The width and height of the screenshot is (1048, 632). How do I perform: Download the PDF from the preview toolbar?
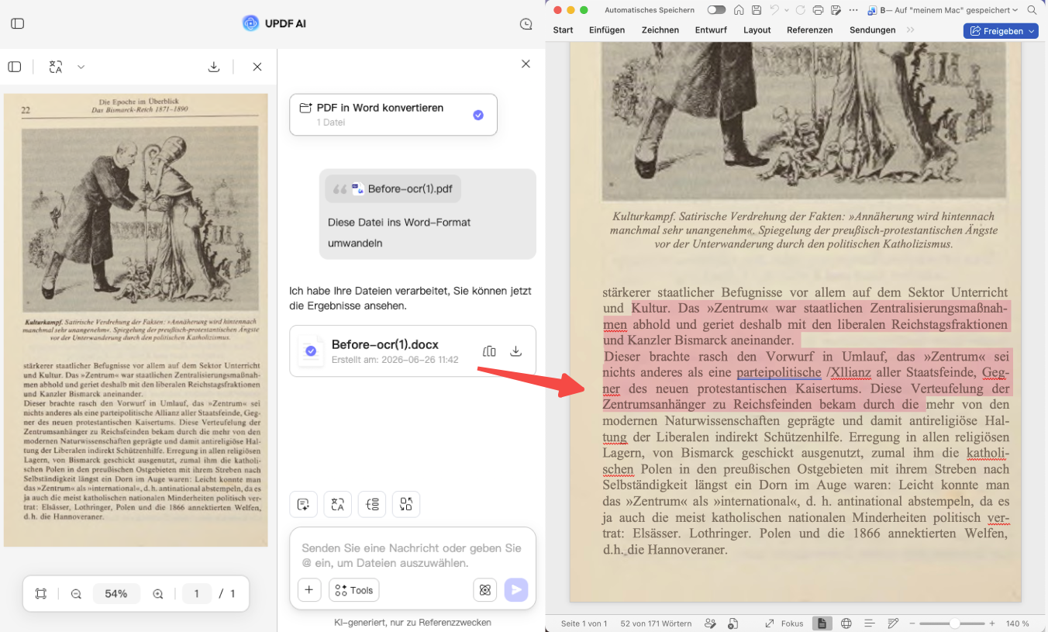(x=214, y=67)
